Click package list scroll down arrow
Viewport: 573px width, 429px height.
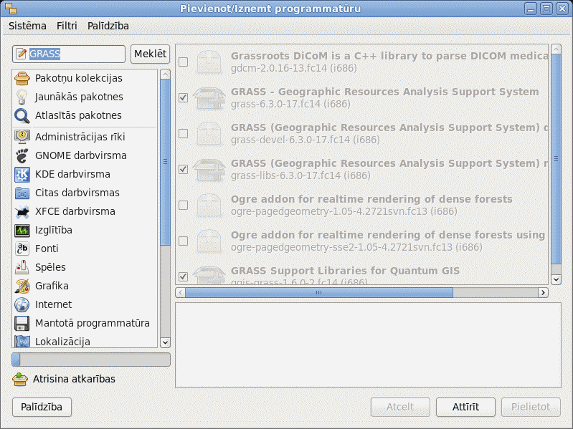click(557, 280)
